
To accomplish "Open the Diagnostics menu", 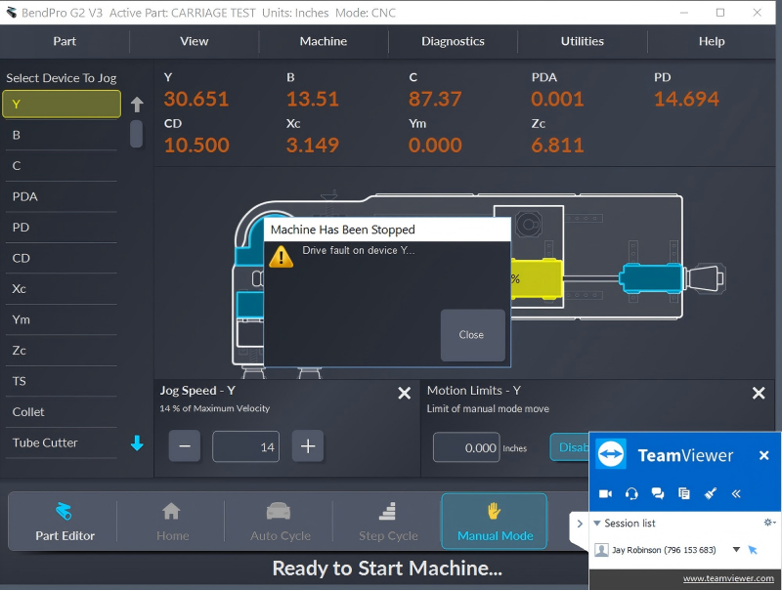I will point(453,41).
